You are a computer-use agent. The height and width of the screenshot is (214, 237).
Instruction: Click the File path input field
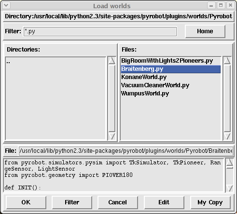click(x=126, y=151)
